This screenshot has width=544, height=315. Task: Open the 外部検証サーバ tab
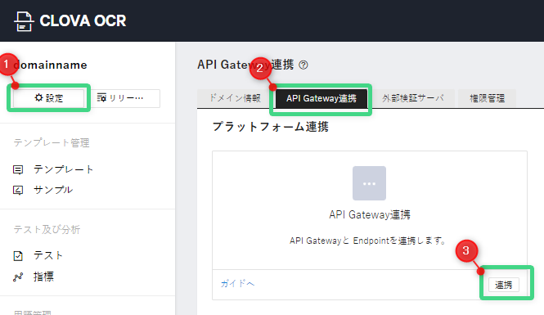click(413, 98)
